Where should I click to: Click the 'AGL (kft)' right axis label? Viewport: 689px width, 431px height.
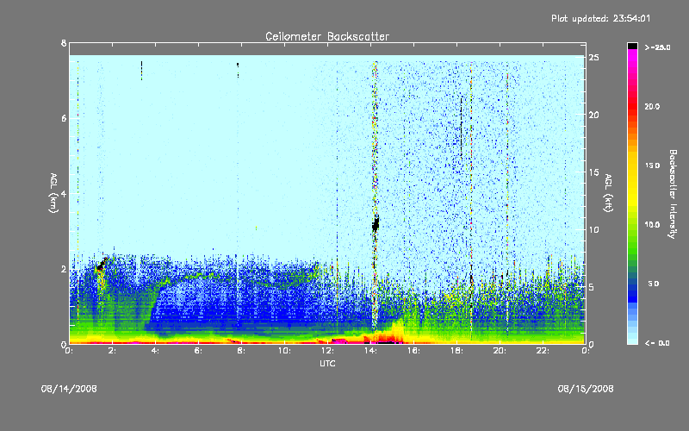click(x=609, y=193)
